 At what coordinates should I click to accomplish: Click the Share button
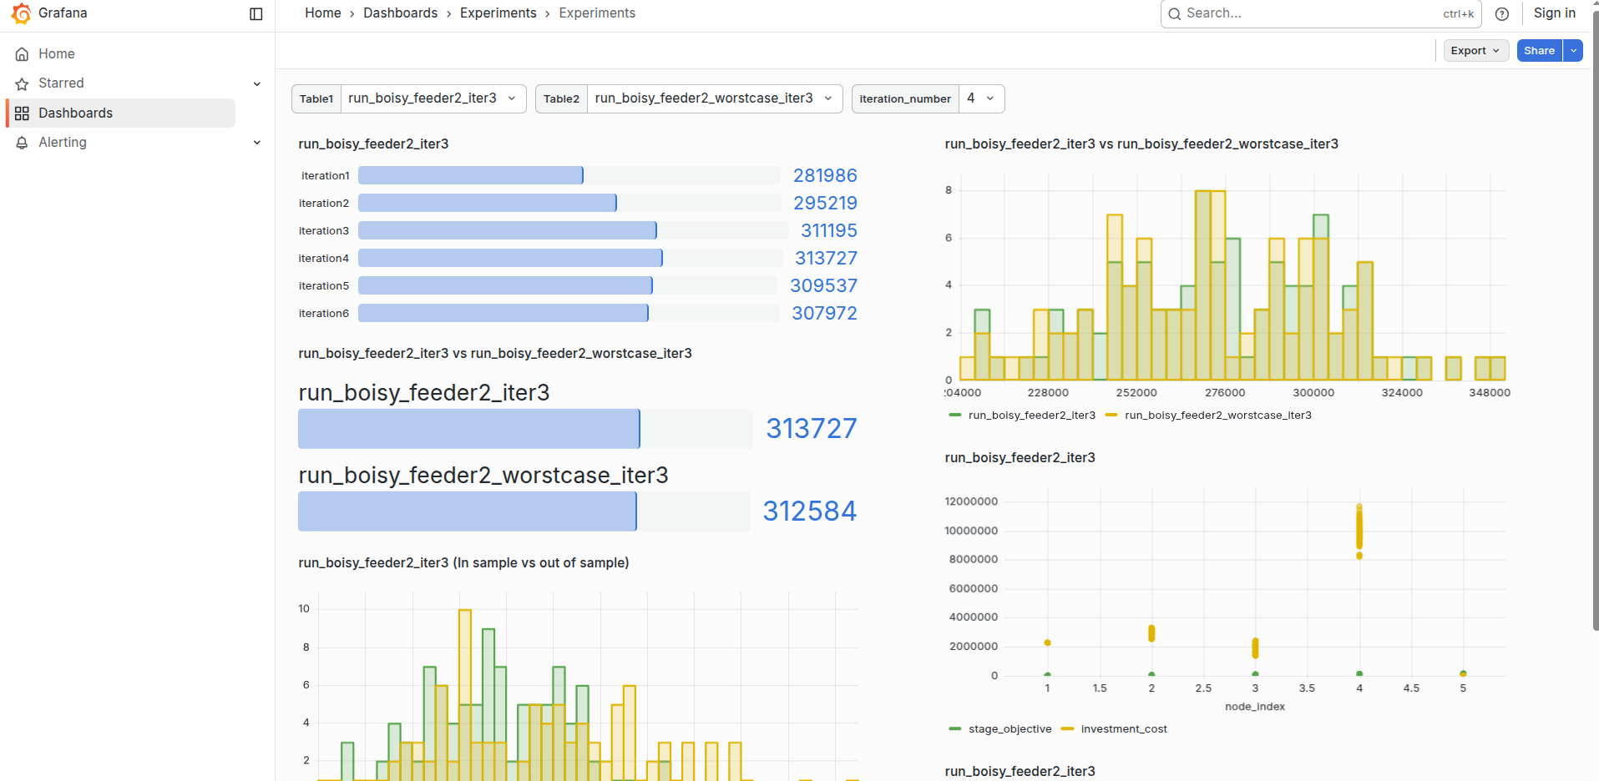click(x=1539, y=51)
